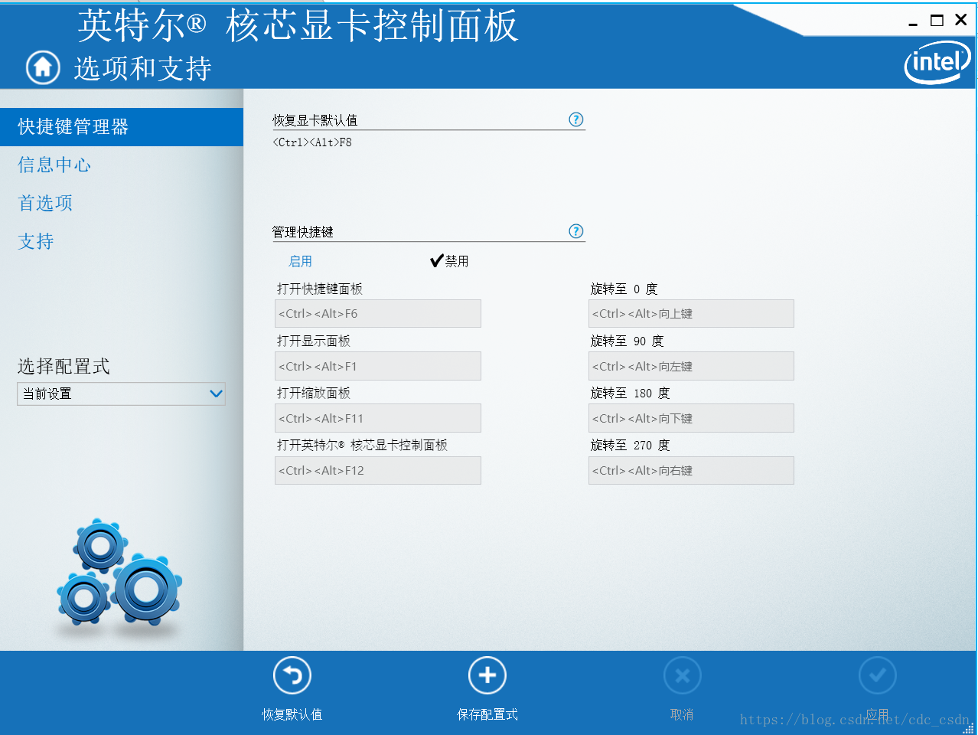Click the 应用 checkmark icon
The image size is (978, 735).
[x=877, y=675]
